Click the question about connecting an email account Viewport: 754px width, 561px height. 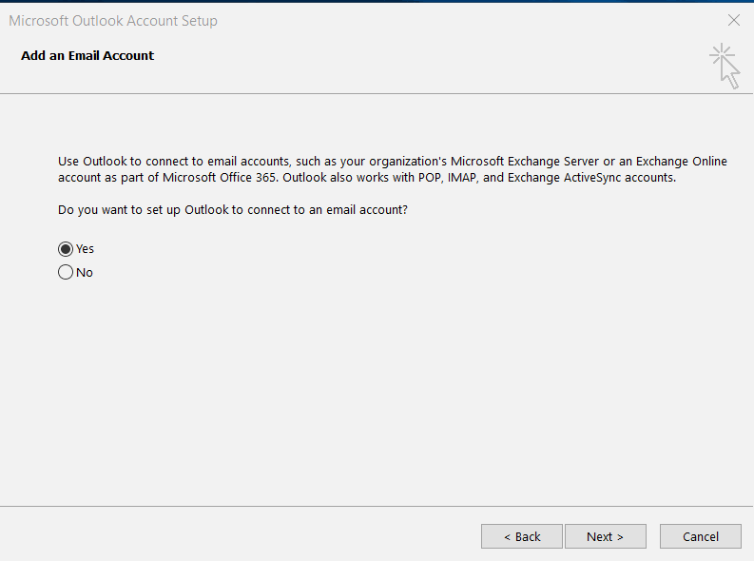point(233,210)
